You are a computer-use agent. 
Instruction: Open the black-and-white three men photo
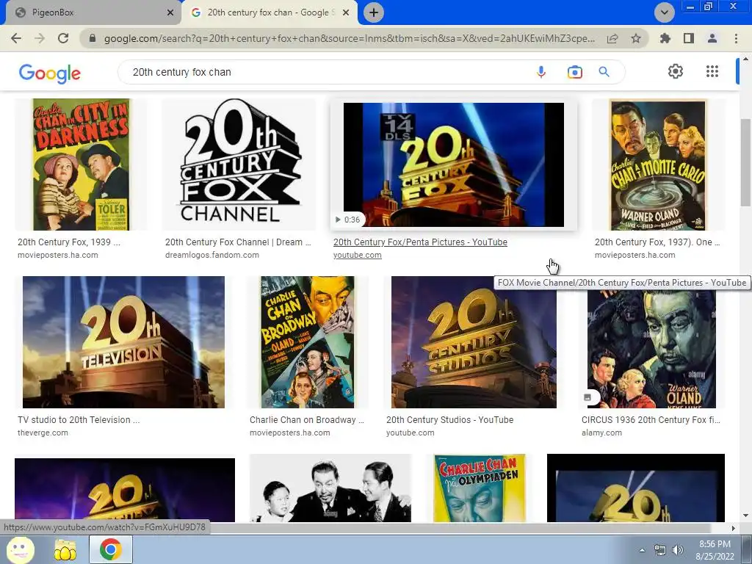330,490
